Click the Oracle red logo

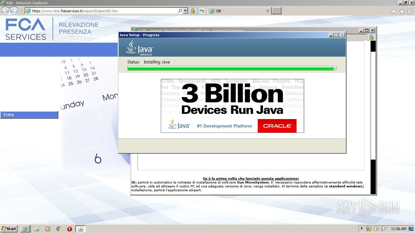(x=277, y=126)
